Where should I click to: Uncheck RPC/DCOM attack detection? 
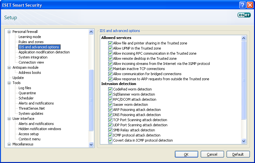(x=110, y=99)
